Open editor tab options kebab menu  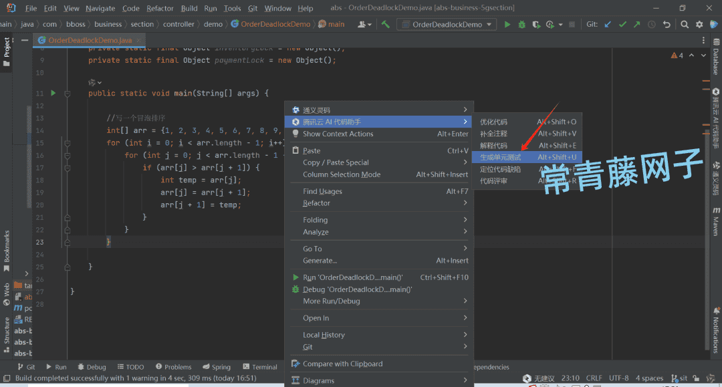[x=703, y=41]
